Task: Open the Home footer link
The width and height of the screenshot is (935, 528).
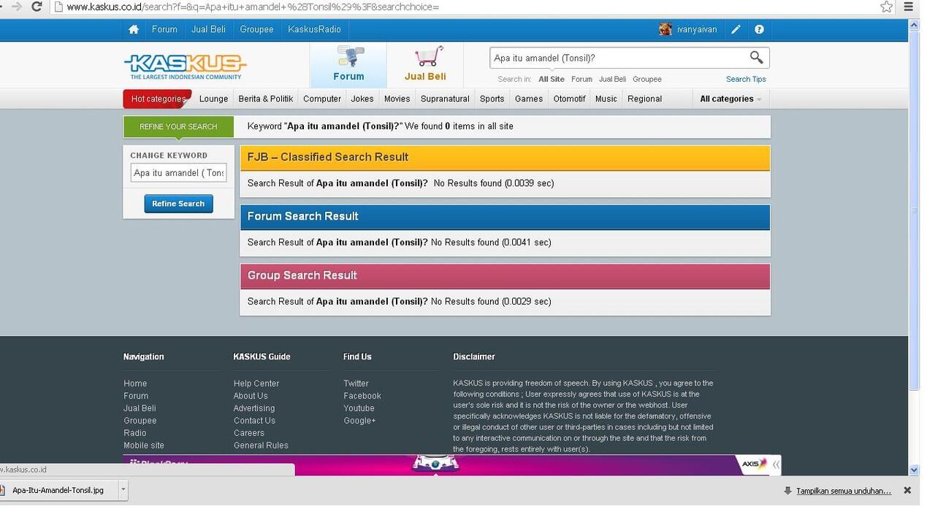Action: click(135, 383)
